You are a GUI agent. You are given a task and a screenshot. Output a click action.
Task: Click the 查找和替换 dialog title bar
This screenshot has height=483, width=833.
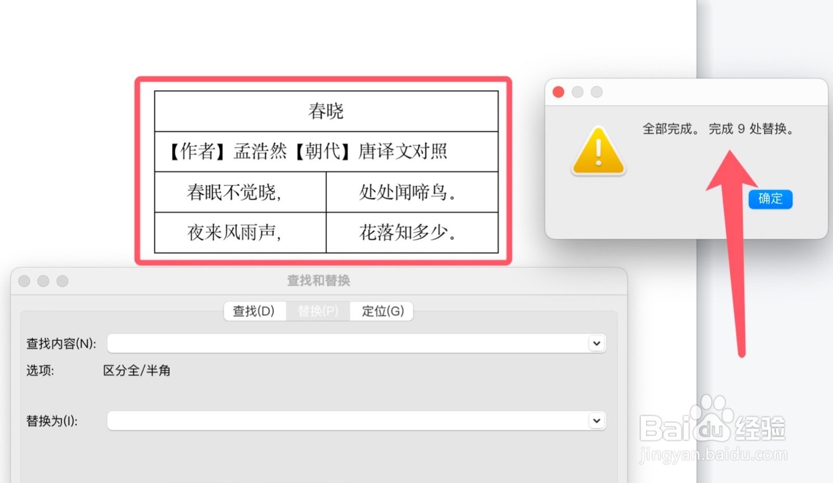tap(319, 281)
